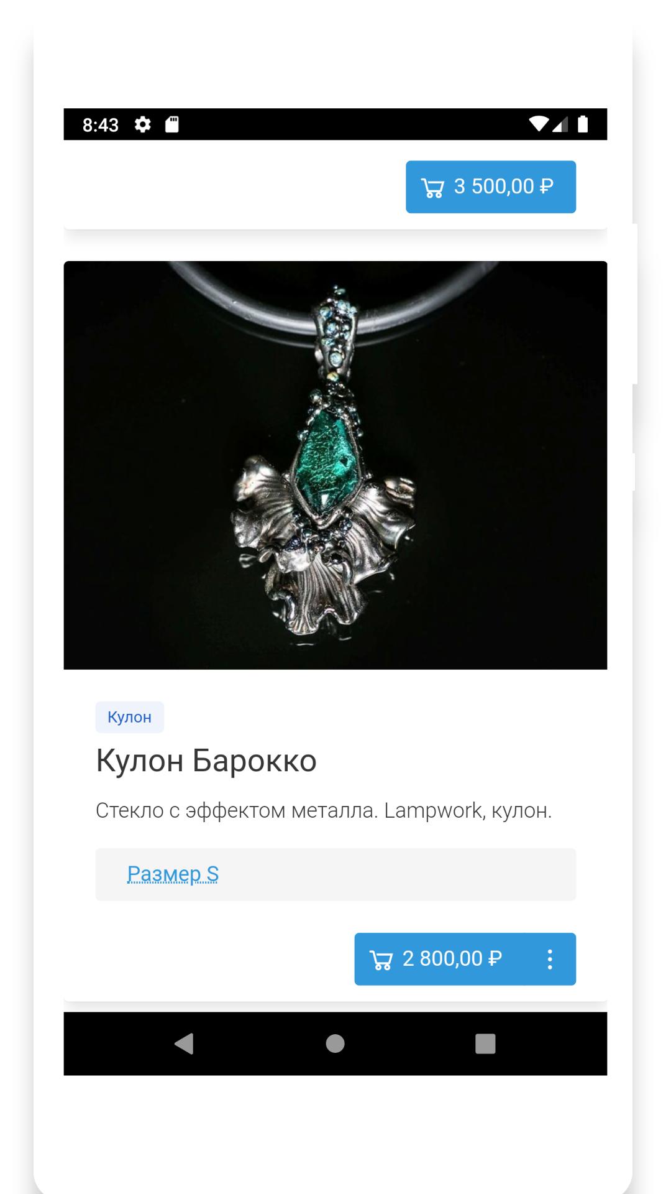This screenshot has width=671, height=1194.
Task: Open the three-dot options next to 2 800,00 ₽
Action: [x=550, y=959]
